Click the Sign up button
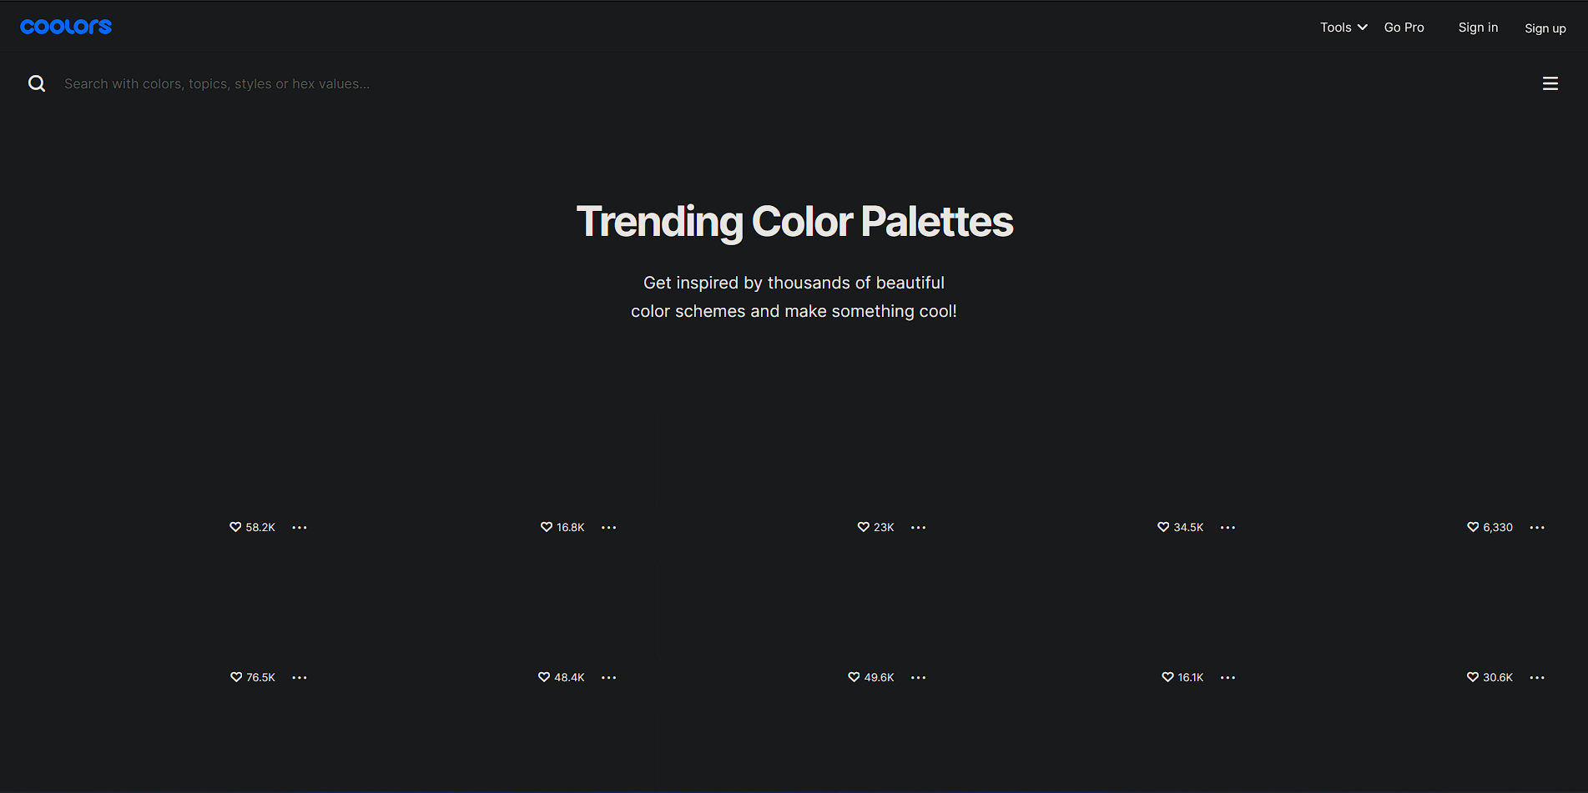1588x793 pixels. (x=1545, y=28)
